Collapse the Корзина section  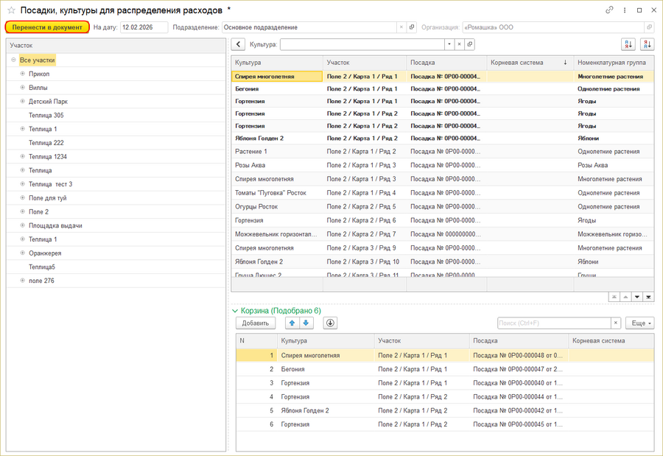[235, 311]
